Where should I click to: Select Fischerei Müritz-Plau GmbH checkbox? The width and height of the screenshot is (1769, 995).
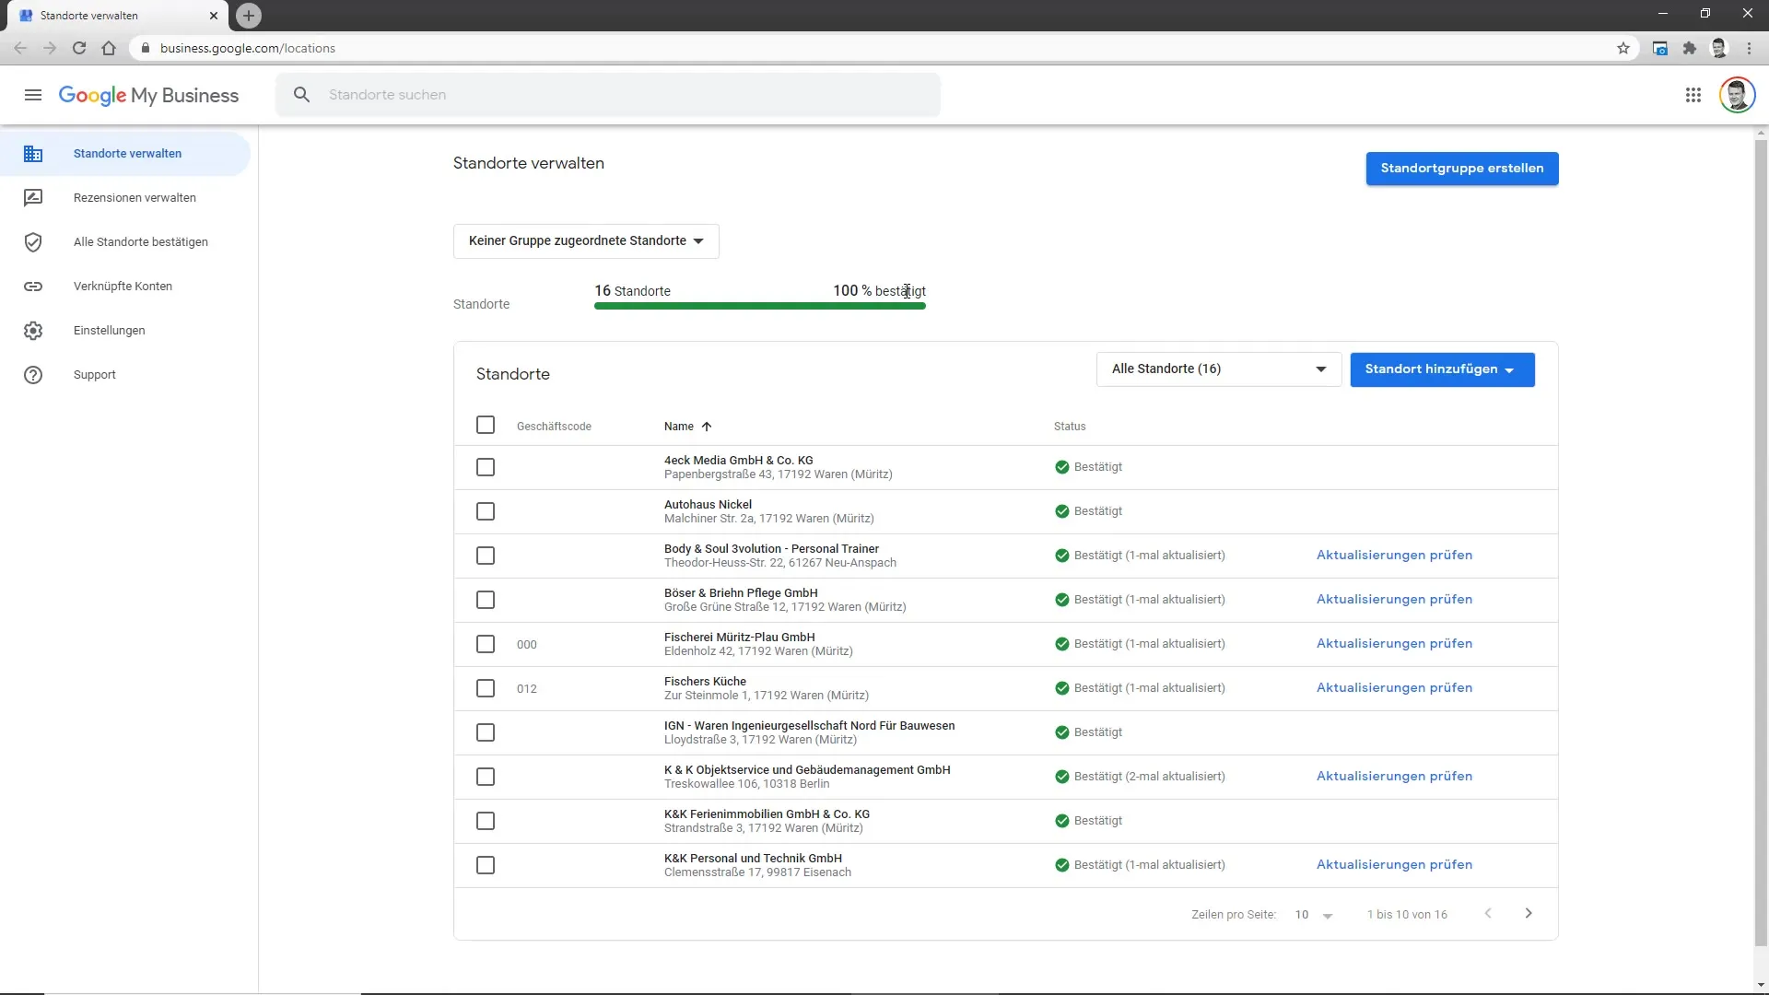click(486, 644)
